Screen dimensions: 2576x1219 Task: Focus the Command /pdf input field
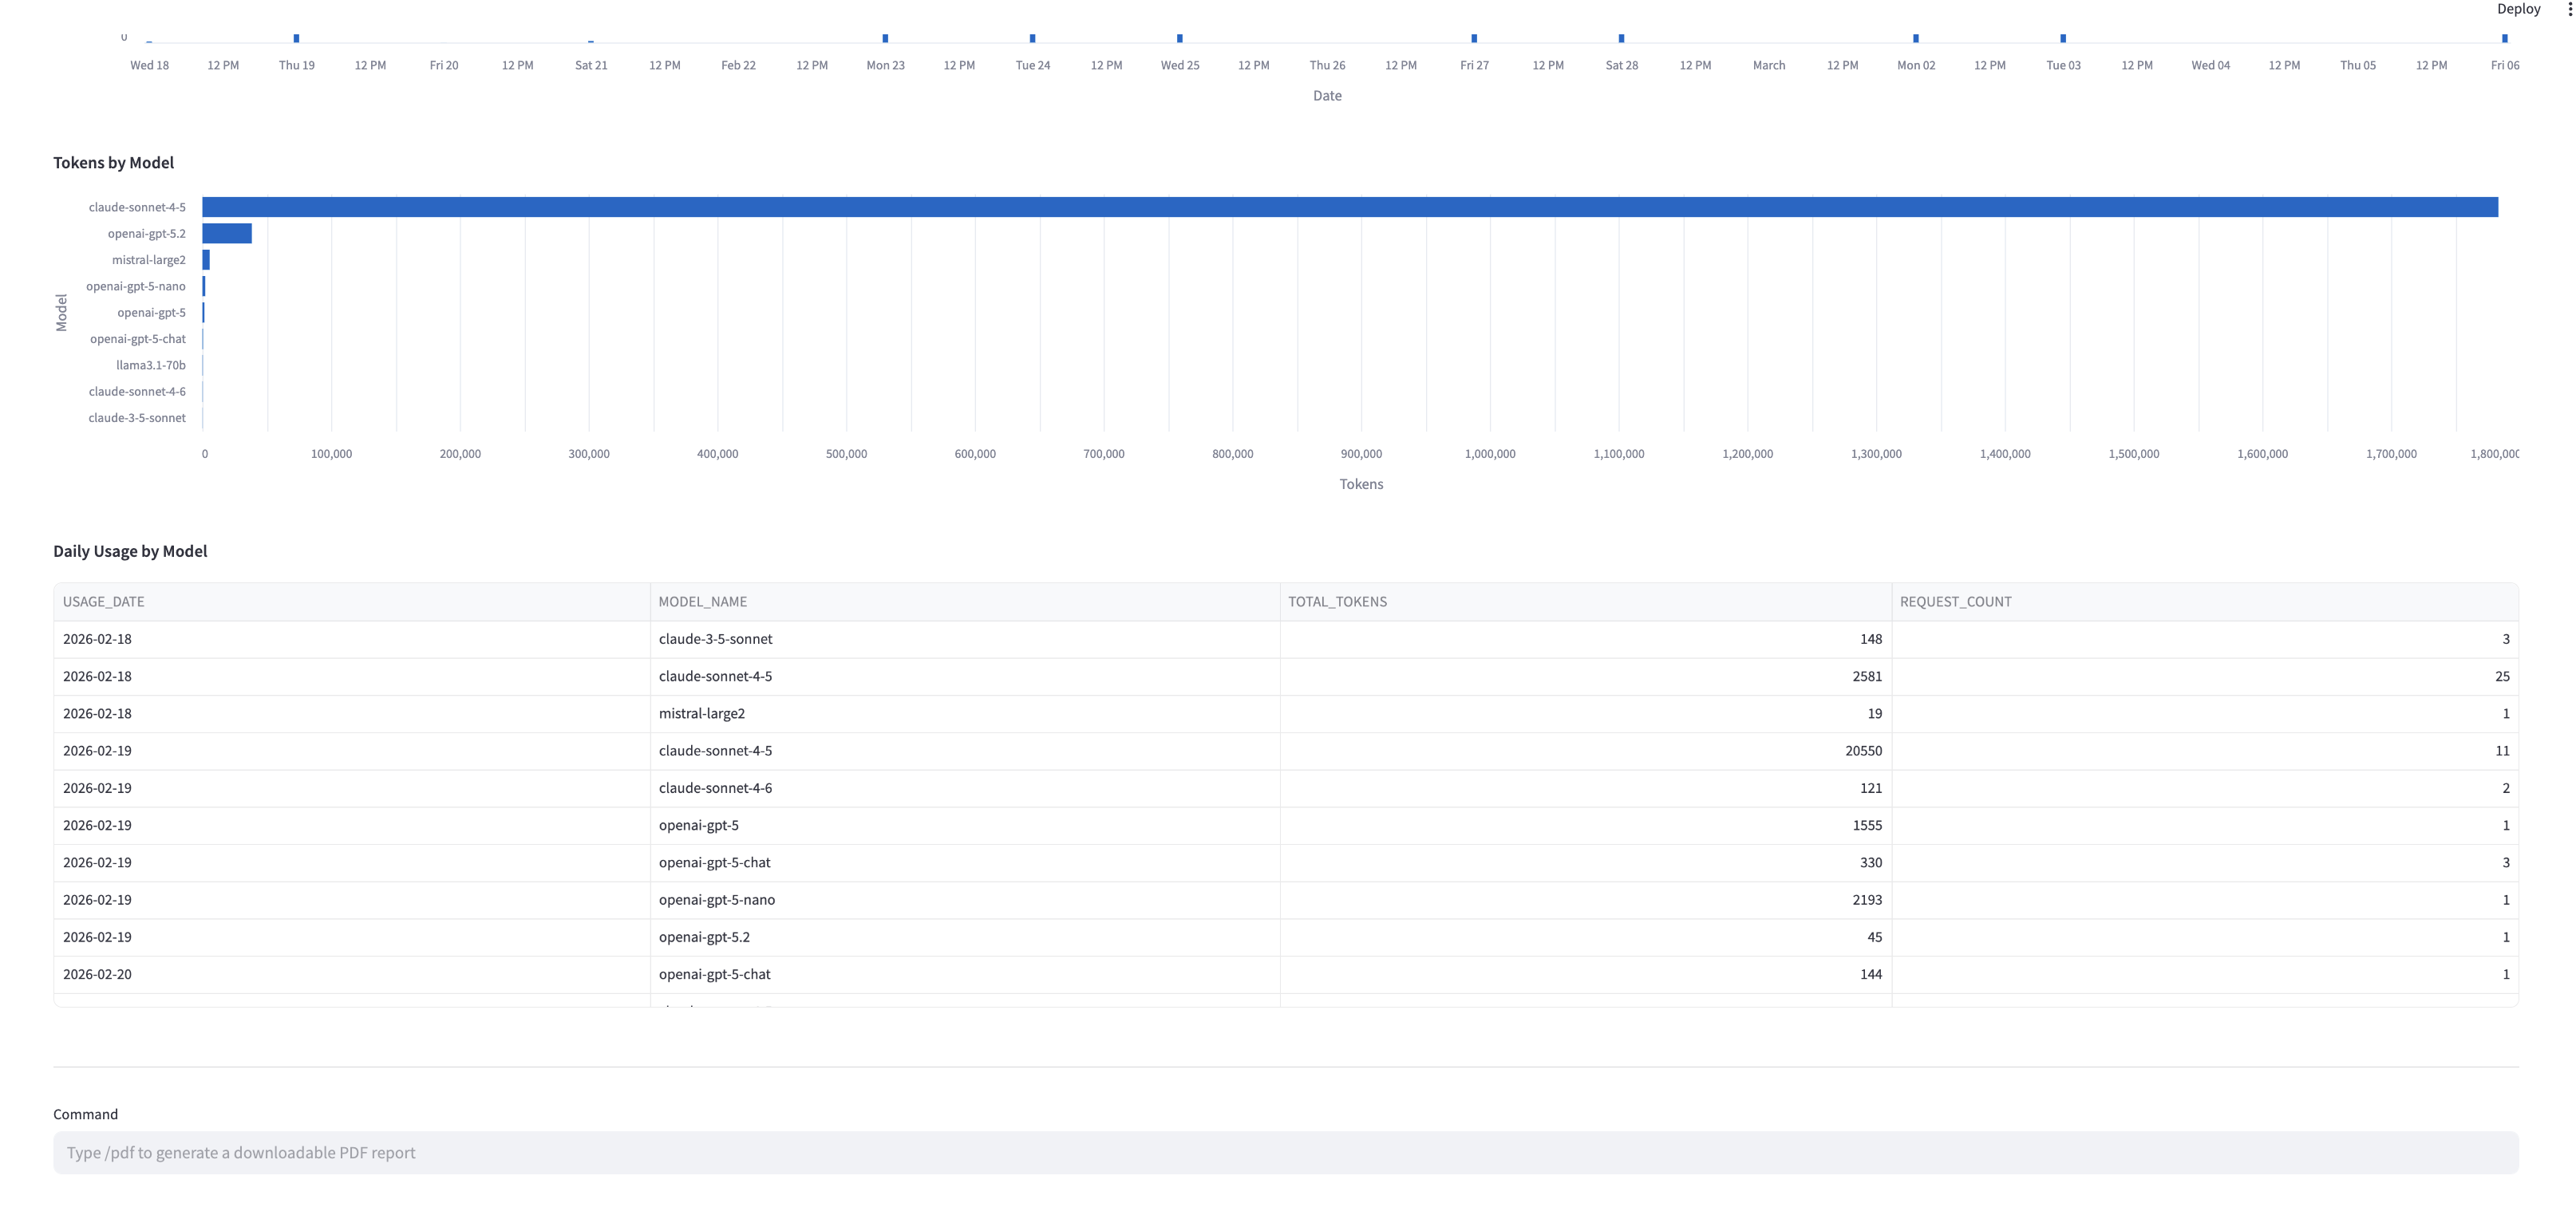(x=1285, y=1152)
